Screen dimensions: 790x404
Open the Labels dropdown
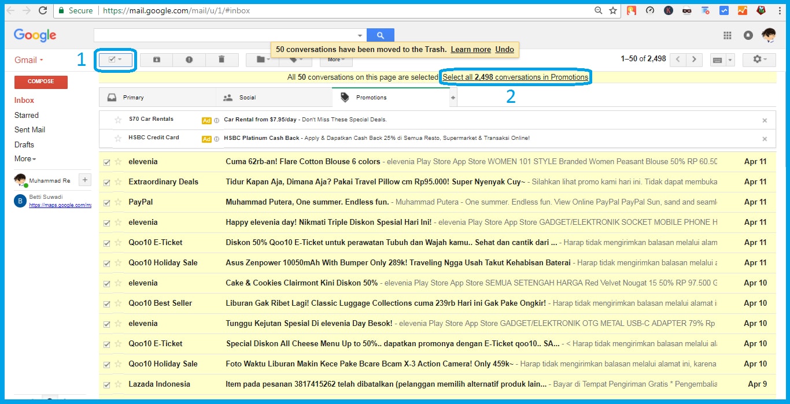click(296, 60)
